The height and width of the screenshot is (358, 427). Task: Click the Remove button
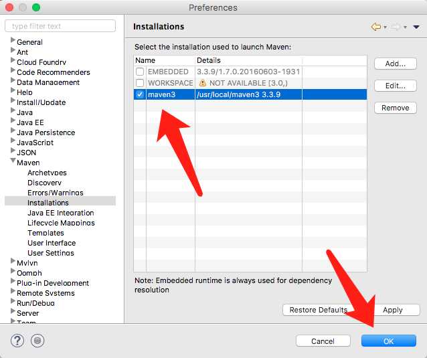(396, 108)
